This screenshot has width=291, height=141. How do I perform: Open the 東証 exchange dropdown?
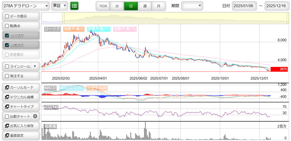(60, 6)
